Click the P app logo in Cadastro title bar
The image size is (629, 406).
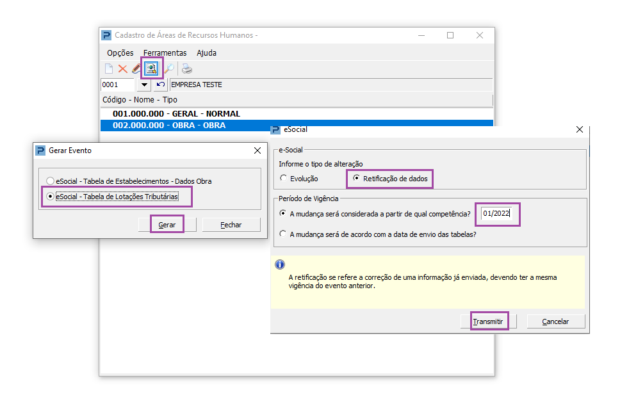tap(106, 35)
